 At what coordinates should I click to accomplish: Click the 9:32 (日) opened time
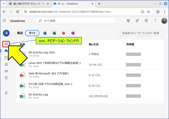95,75
